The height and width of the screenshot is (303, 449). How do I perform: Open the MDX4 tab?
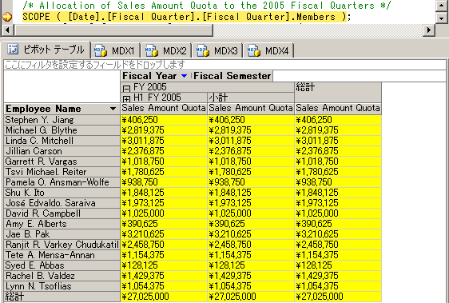point(268,50)
